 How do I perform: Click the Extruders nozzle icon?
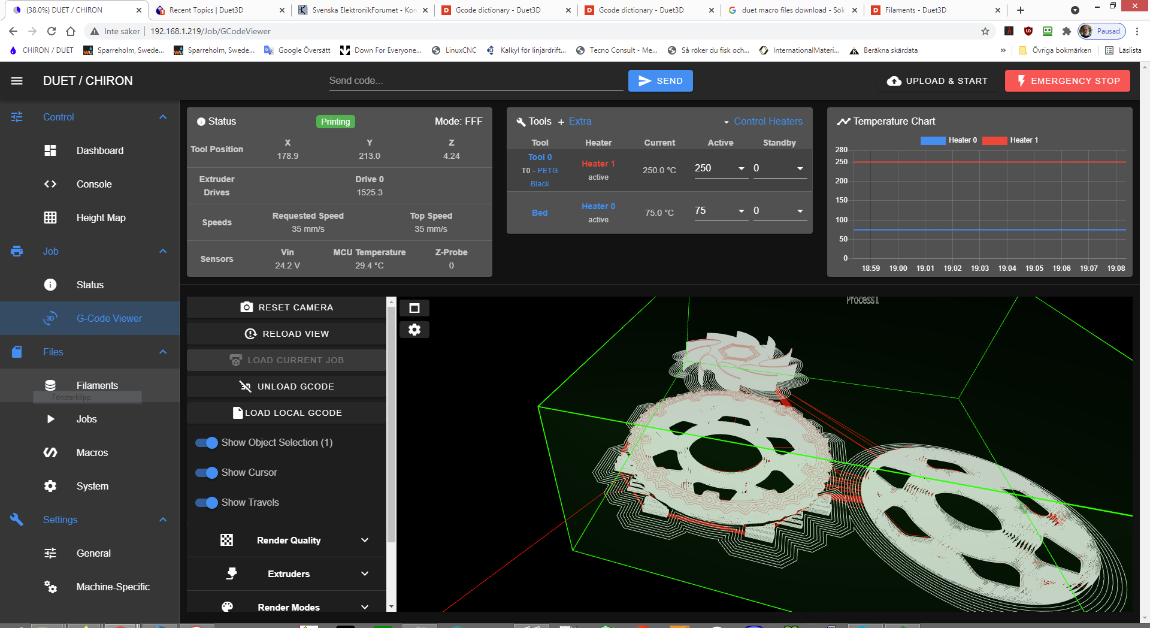pos(232,573)
